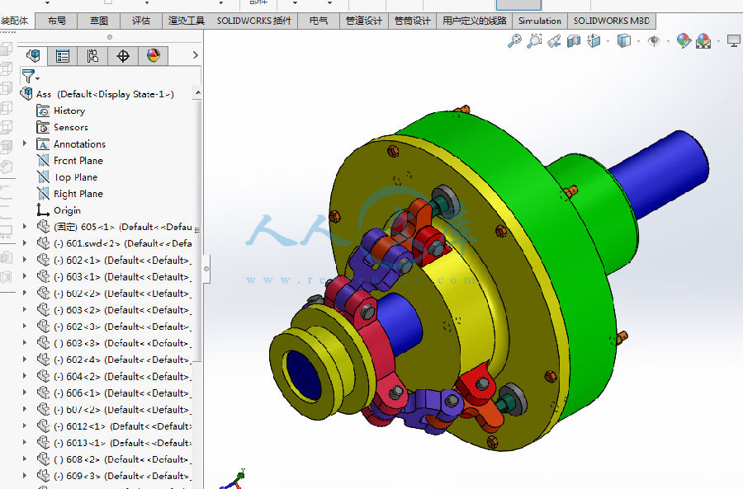Expand the manager panel tabs arrow
Viewport: 743px width, 489px height.
[x=195, y=55]
